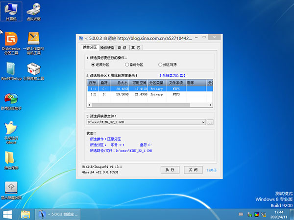
Task: Open the 计算机 desktop icon
Action: coord(10,10)
